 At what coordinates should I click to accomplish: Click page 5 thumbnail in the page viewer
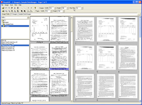point(106,58)
